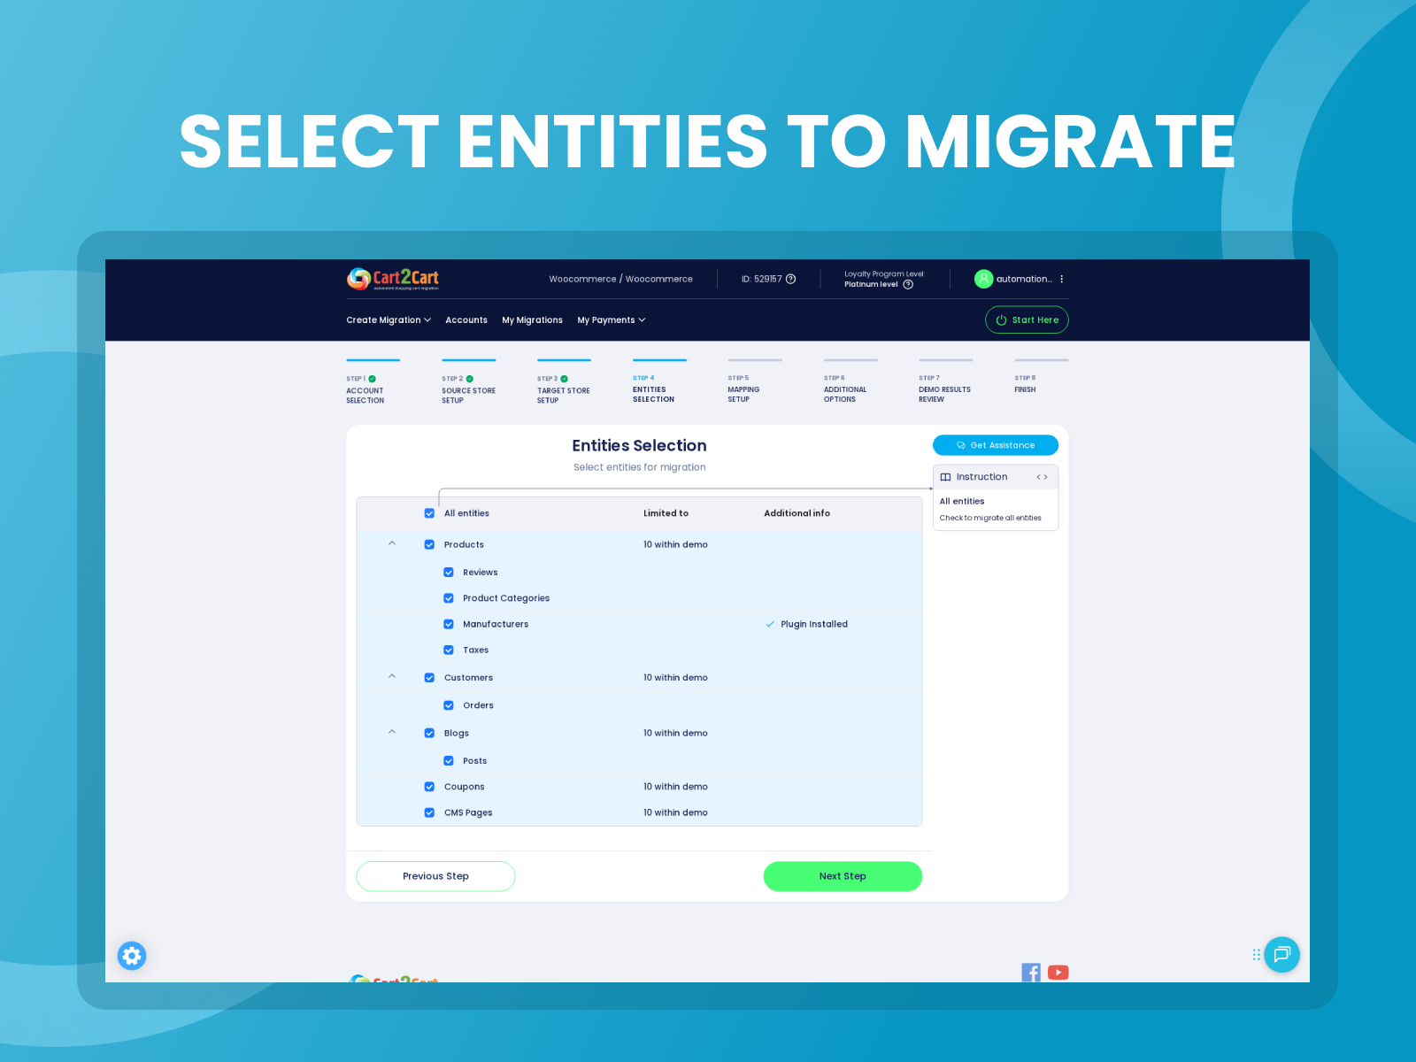Click the Instruction book icon
This screenshot has height=1062, width=1416.
[x=945, y=477]
